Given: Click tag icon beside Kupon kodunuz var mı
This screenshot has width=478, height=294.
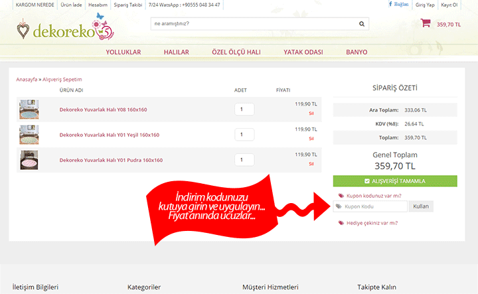Looking at the screenshot, I should pyautogui.click(x=341, y=196).
